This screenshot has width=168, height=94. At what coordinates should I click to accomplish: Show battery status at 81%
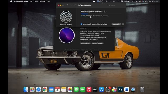pos(127,1)
